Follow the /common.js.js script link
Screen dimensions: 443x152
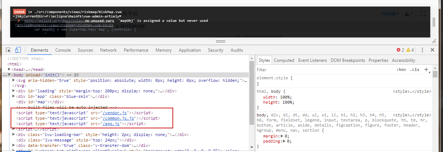point(118,119)
